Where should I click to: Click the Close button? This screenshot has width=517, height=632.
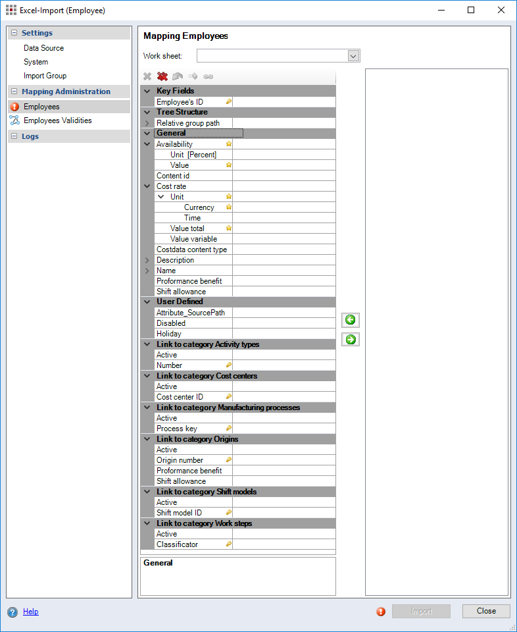pyautogui.click(x=486, y=611)
